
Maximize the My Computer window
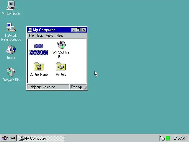78,30
